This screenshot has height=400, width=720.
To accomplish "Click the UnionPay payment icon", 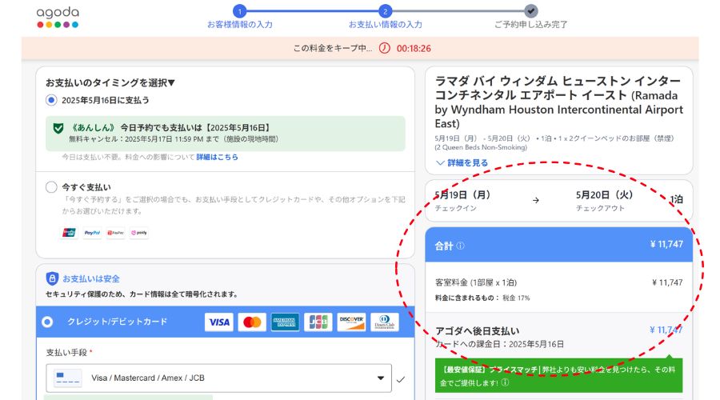I will coord(69,233).
